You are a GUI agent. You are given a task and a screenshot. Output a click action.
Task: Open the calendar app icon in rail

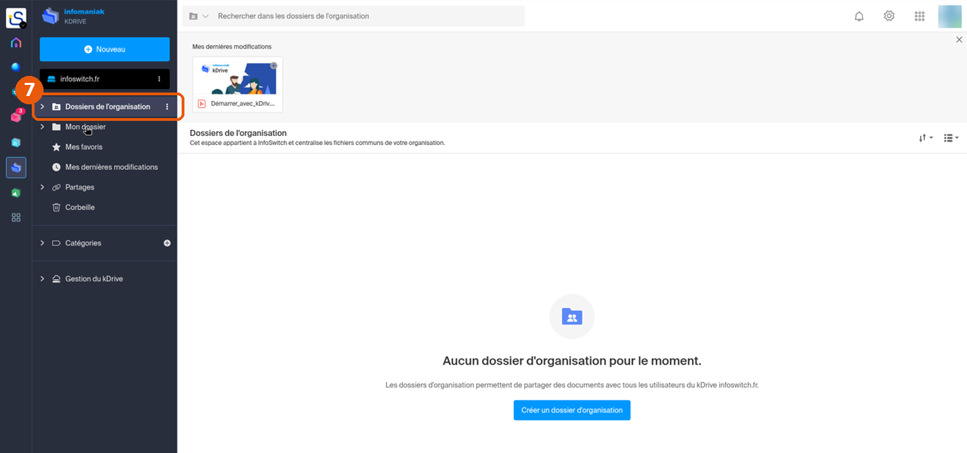pos(16,142)
